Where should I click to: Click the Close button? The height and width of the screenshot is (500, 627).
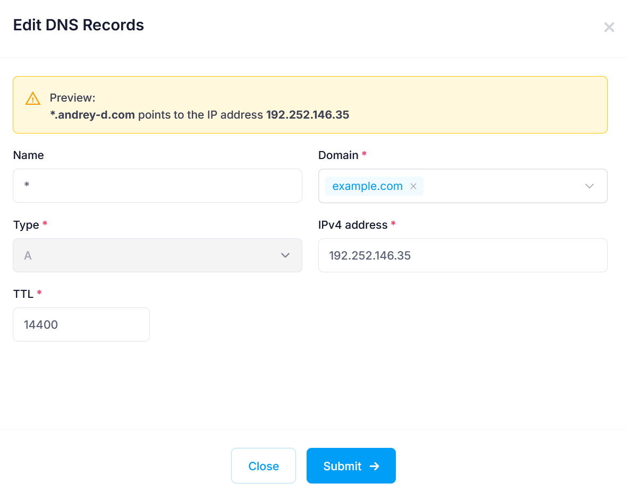coord(263,466)
